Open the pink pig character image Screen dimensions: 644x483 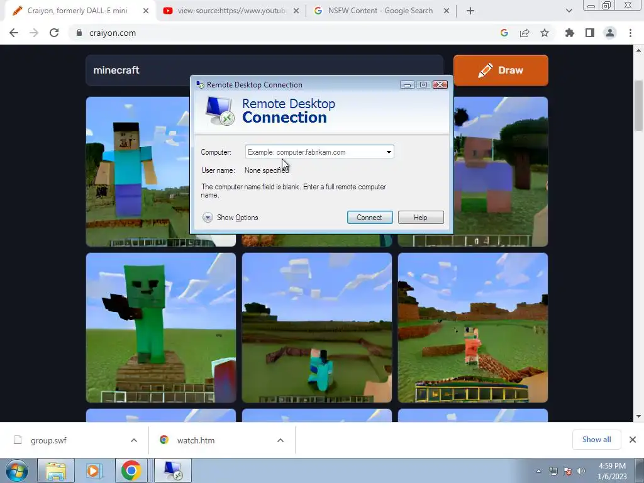(x=473, y=328)
